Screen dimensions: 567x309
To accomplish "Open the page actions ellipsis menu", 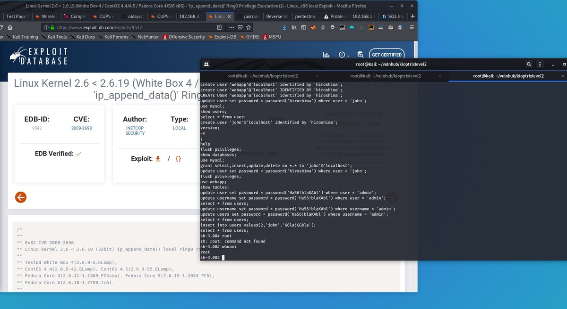I will pos(232,27).
